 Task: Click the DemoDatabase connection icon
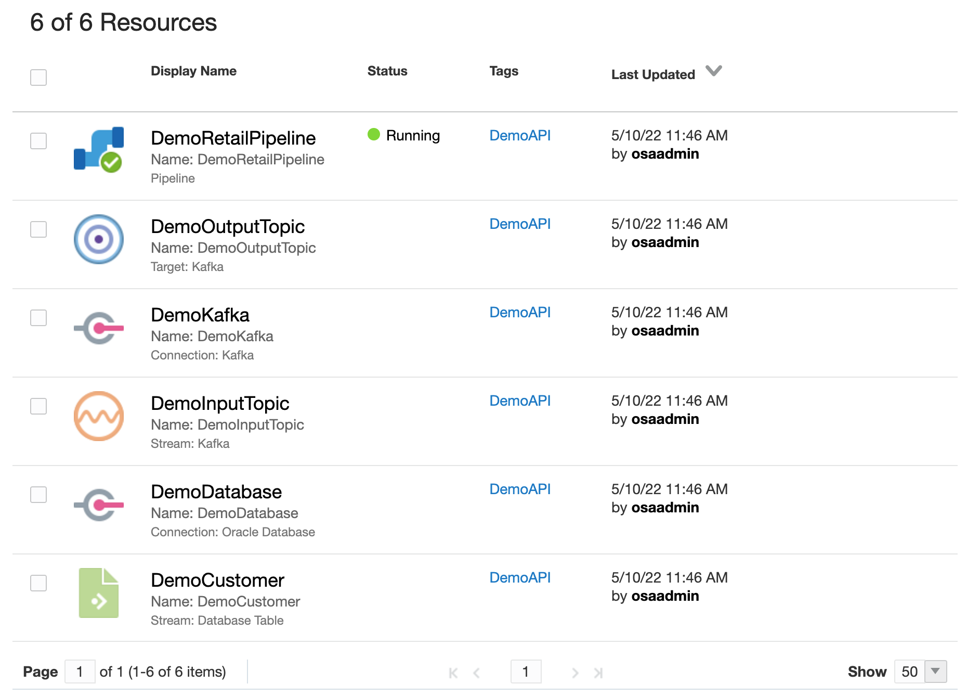click(99, 505)
